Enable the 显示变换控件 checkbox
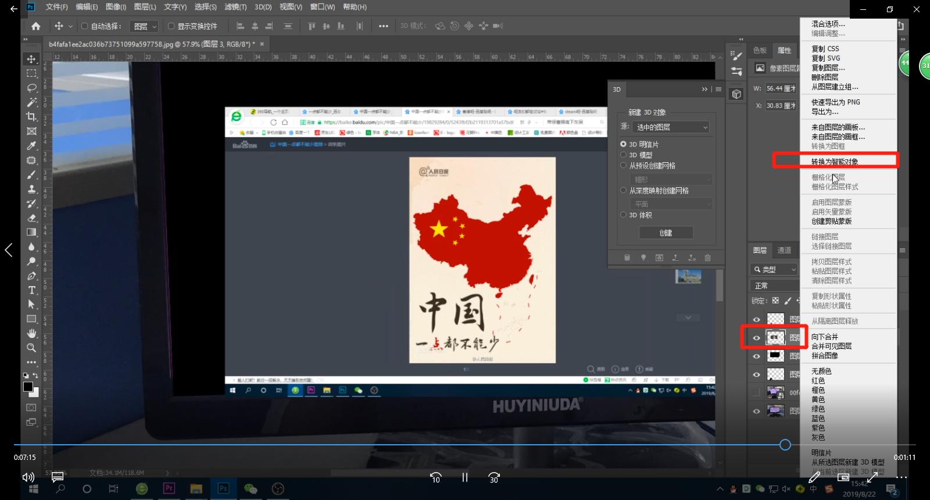 point(171,26)
